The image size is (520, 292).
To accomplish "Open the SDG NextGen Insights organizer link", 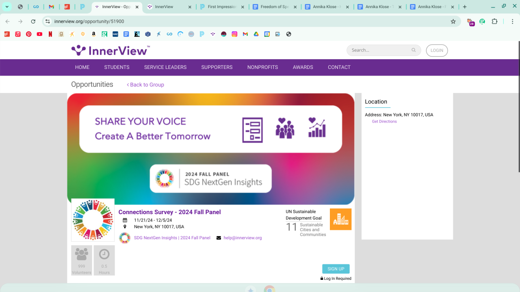I will (x=172, y=238).
